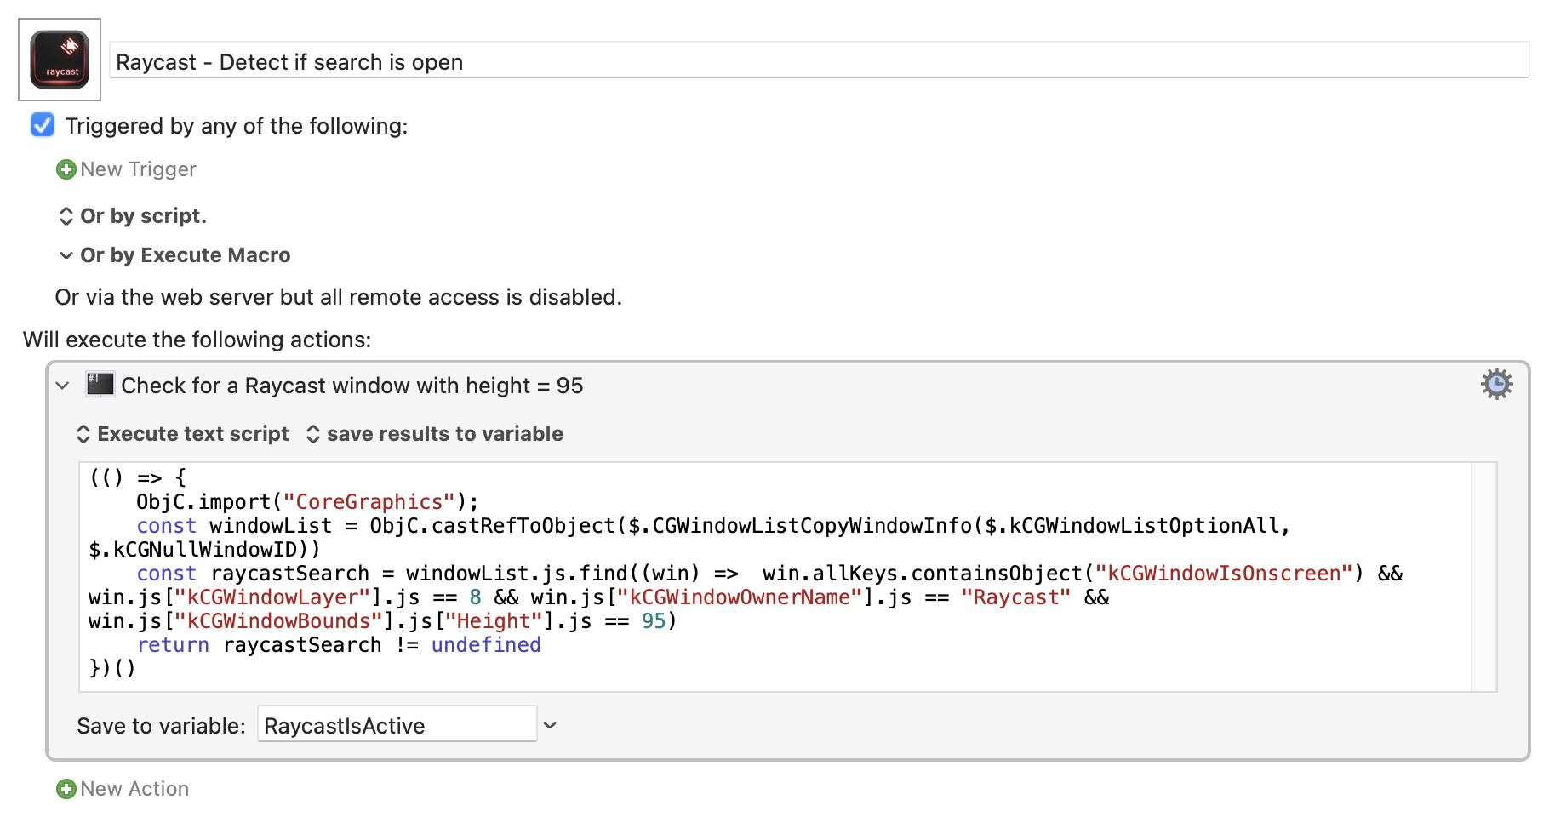Edit the RaycastIsActive variable field
The image size is (1549, 817).
pyautogui.click(x=397, y=725)
